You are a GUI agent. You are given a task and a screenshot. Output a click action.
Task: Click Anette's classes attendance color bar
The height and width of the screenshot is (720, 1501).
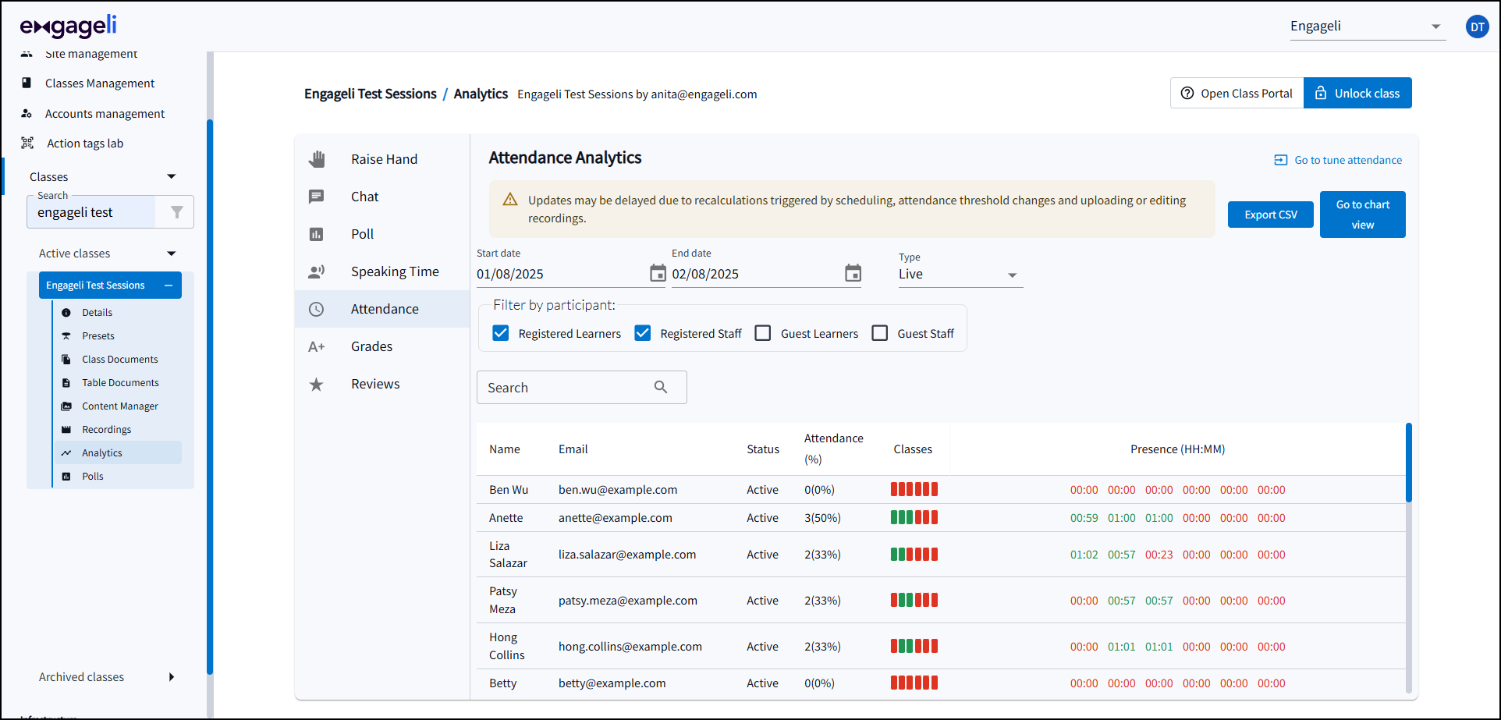(914, 517)
